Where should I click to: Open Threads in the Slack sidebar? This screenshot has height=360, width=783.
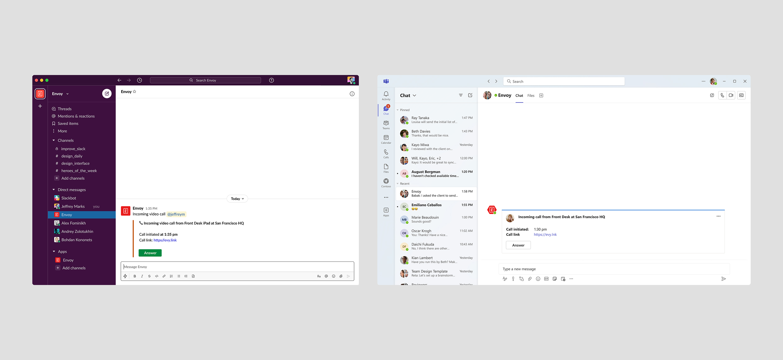[64, 109]
